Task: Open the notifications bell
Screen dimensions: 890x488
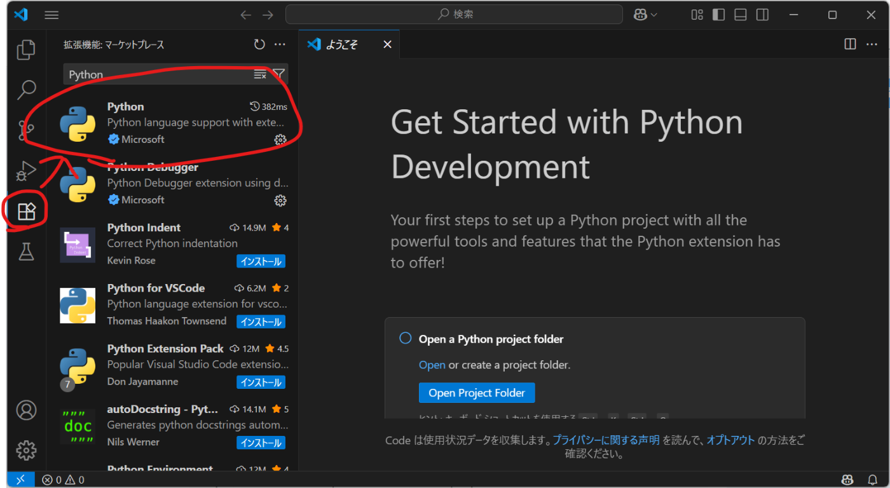Action: (872, 480)
